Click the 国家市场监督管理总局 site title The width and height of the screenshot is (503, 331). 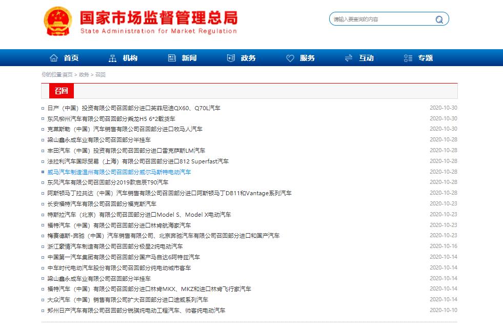click(159, 18)
